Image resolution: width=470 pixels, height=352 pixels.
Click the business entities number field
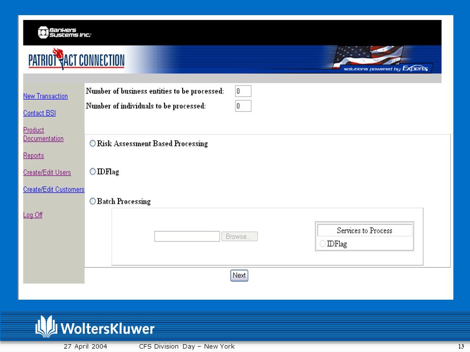point(243,91)
